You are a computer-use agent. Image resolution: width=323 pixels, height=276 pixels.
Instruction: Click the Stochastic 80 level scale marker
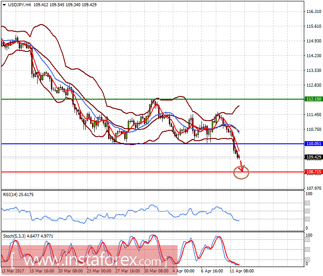tap(307, 240)
